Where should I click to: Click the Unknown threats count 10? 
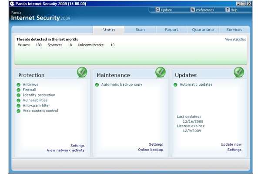click(113, 45)
